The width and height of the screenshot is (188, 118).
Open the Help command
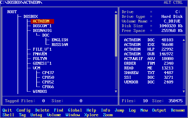point(91,110)
